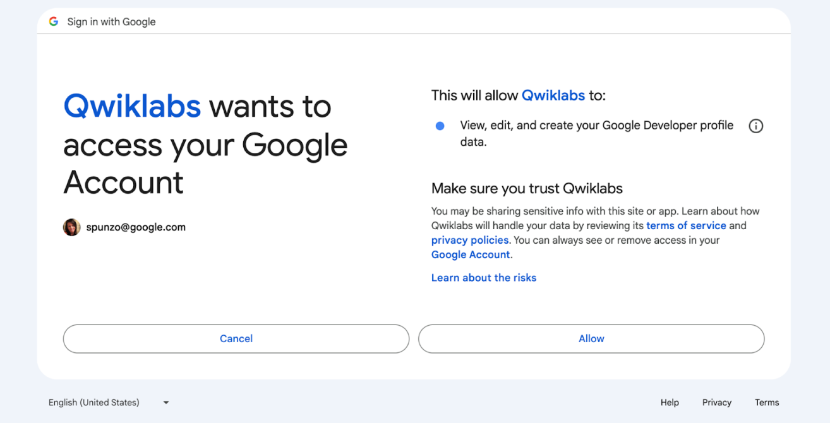Open the Privacy footer link
This screenshot has width=830, height=423.
click(716, 402)
